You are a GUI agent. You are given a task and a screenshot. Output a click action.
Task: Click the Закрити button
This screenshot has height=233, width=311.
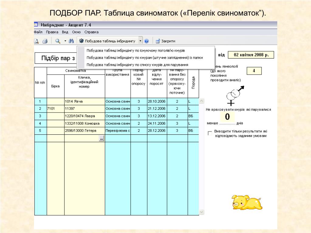(166, 41)
